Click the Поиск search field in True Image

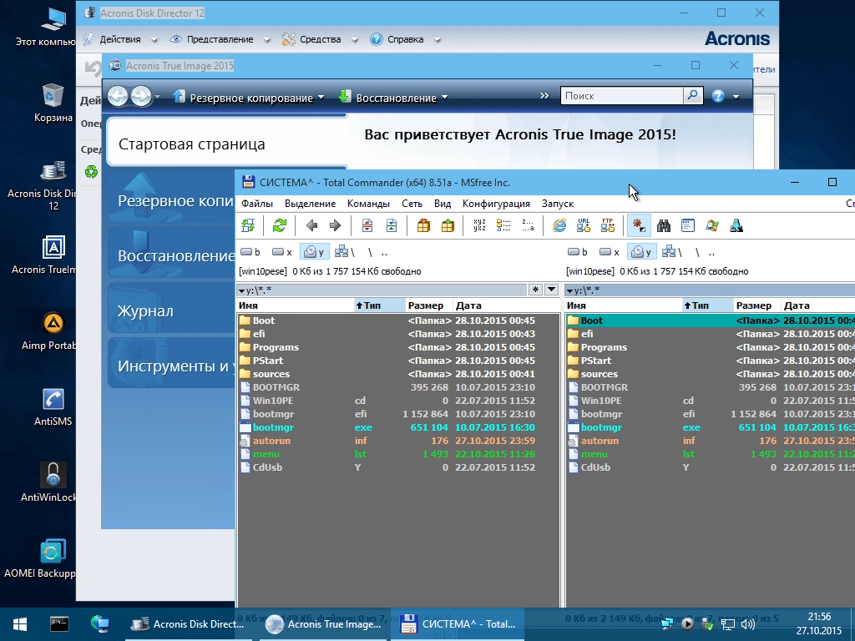coord(621,95)
